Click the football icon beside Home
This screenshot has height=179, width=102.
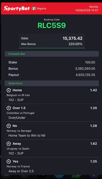[9, 90]
